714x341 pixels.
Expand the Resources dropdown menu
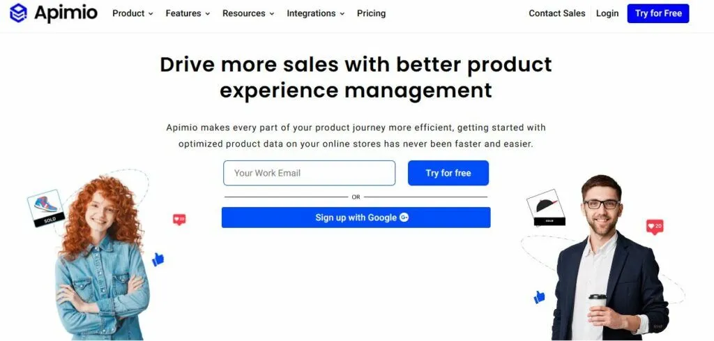(x=248, y=13)
